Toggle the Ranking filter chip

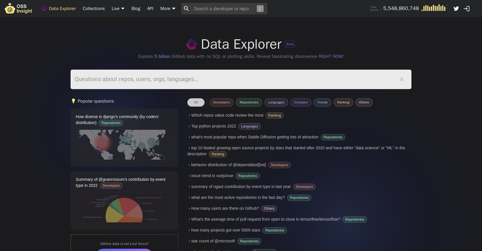click(343, 102)
